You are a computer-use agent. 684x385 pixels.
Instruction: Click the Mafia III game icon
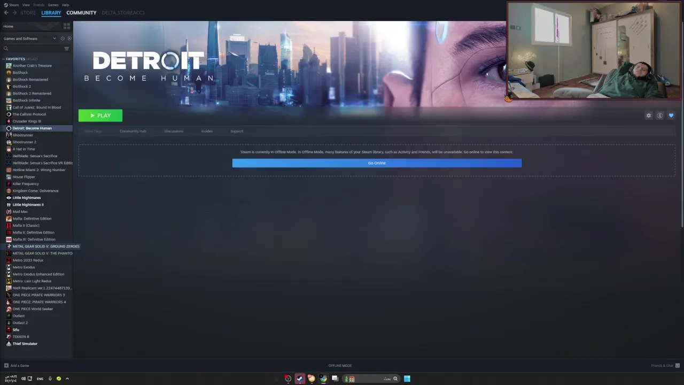[x=9, y=240]
